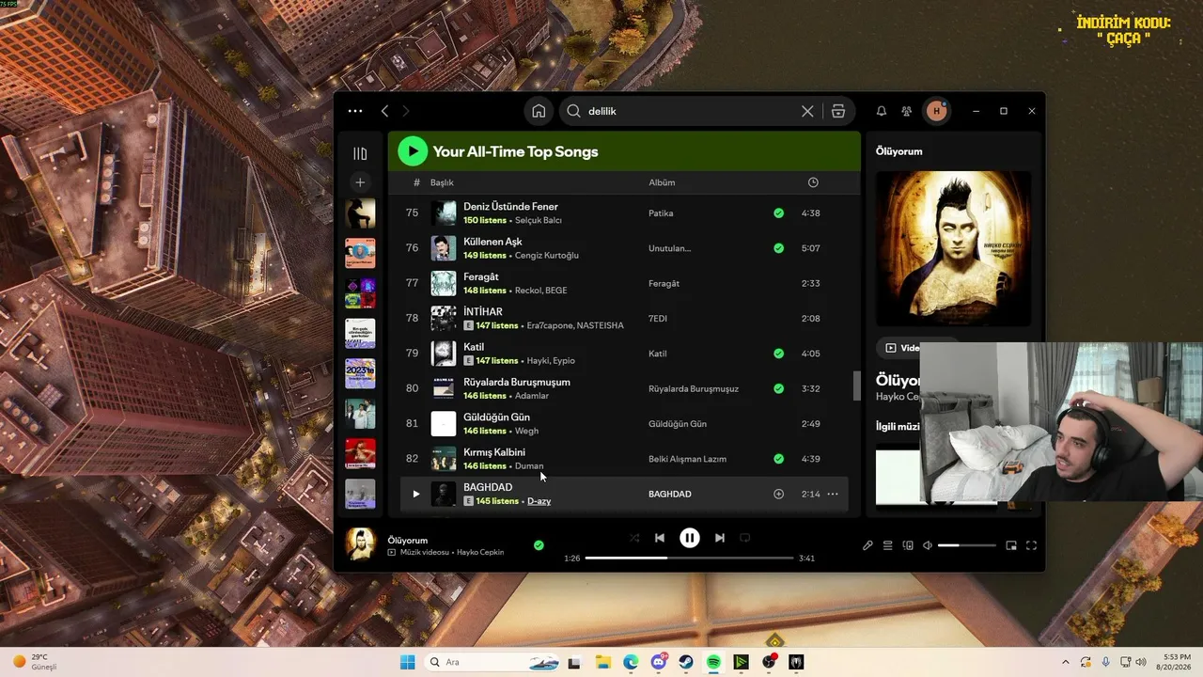This screenshot has height=677, width=1203.
Task: Open the play queue icon
Action: coord(887,545)
